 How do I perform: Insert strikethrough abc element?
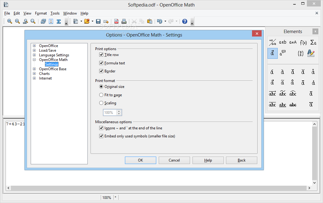293,105
